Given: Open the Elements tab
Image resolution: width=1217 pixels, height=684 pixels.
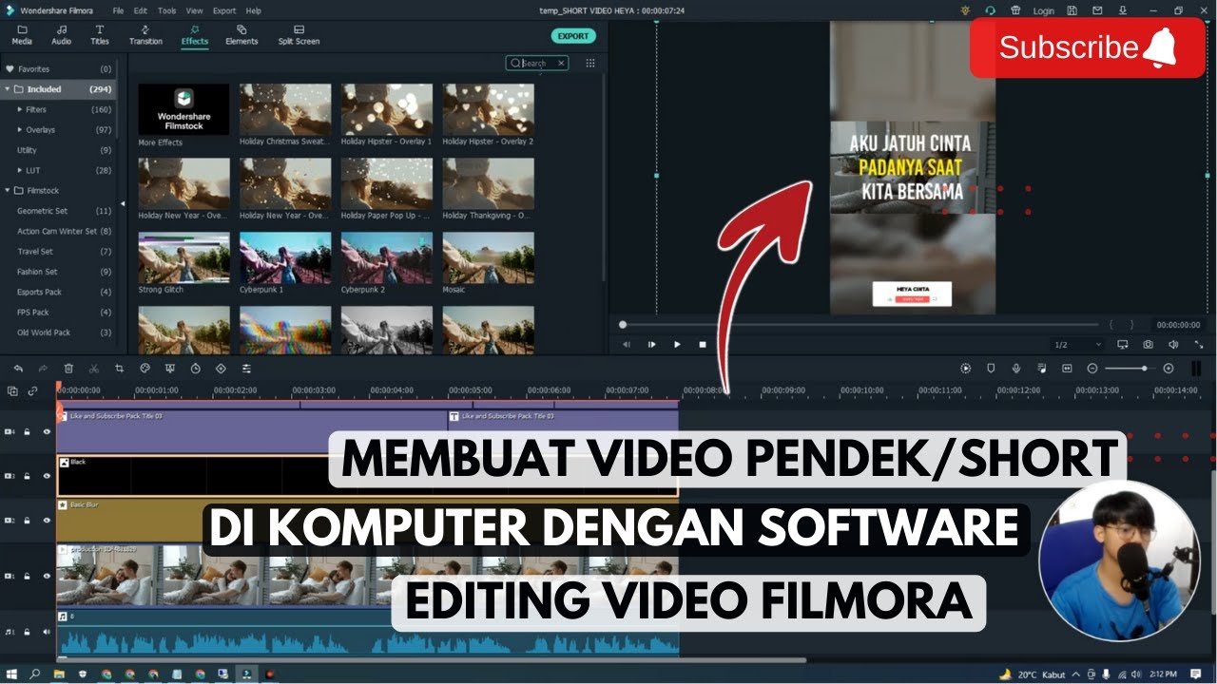Looking at the screenshot, I should coord(241,35).
